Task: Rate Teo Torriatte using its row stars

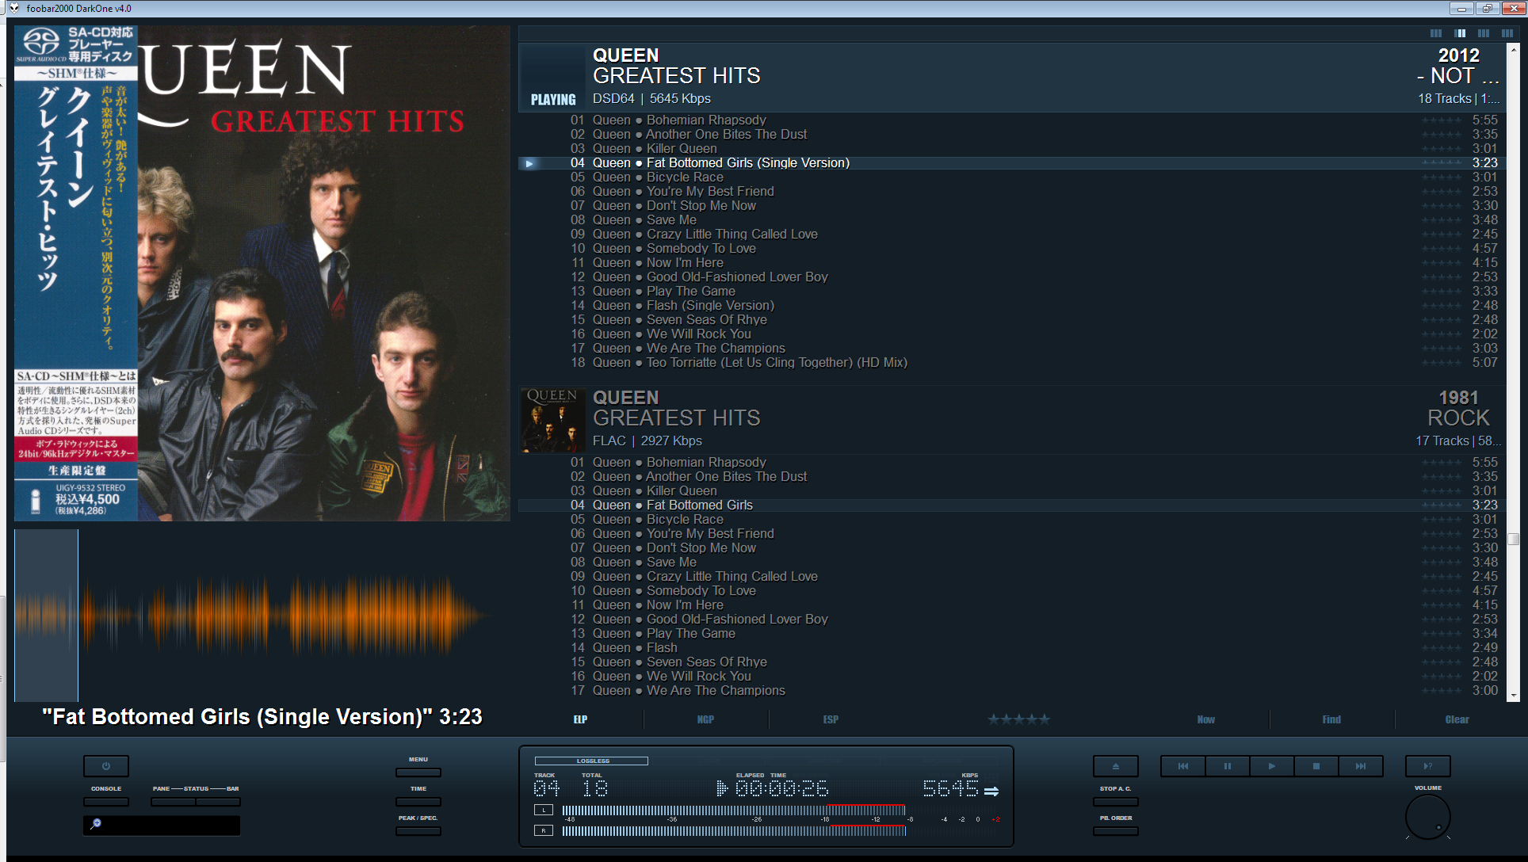Action: (1441, 363)
